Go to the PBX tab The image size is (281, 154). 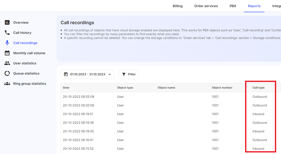coord(233,6)
